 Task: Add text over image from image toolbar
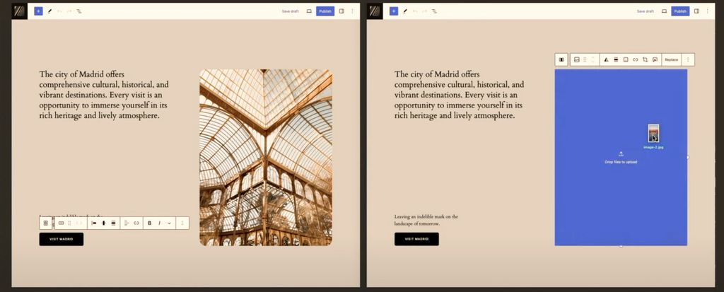point(655,59)
